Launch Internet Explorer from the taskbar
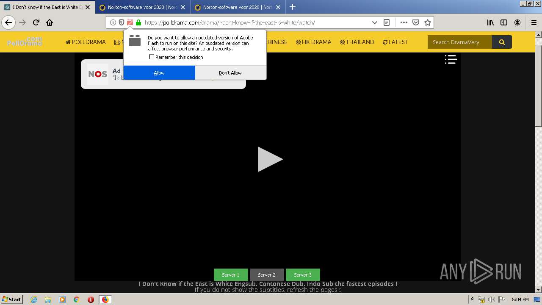This screenshot has height=305, width=542. point(33,299)
